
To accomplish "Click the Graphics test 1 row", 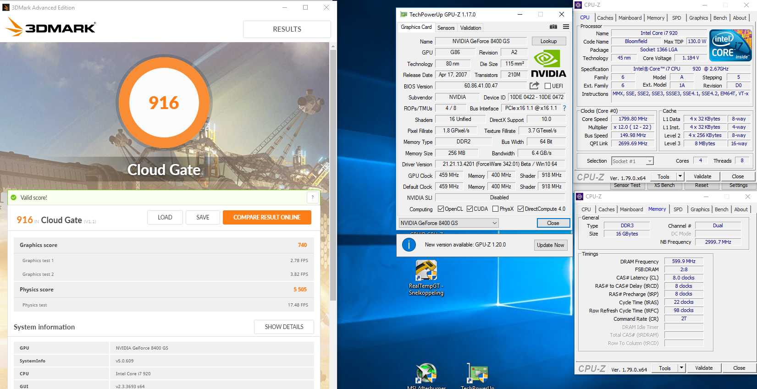I will (164, 260).
